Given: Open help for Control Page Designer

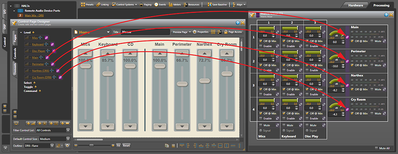Looking at the screenshot, I should [238, 23].
